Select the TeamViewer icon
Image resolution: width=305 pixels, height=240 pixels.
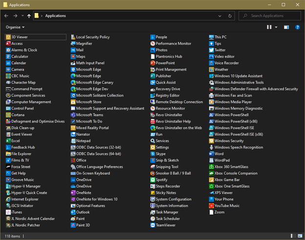152,225
